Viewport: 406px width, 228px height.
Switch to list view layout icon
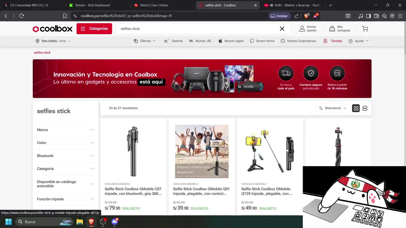coord(365,108)
